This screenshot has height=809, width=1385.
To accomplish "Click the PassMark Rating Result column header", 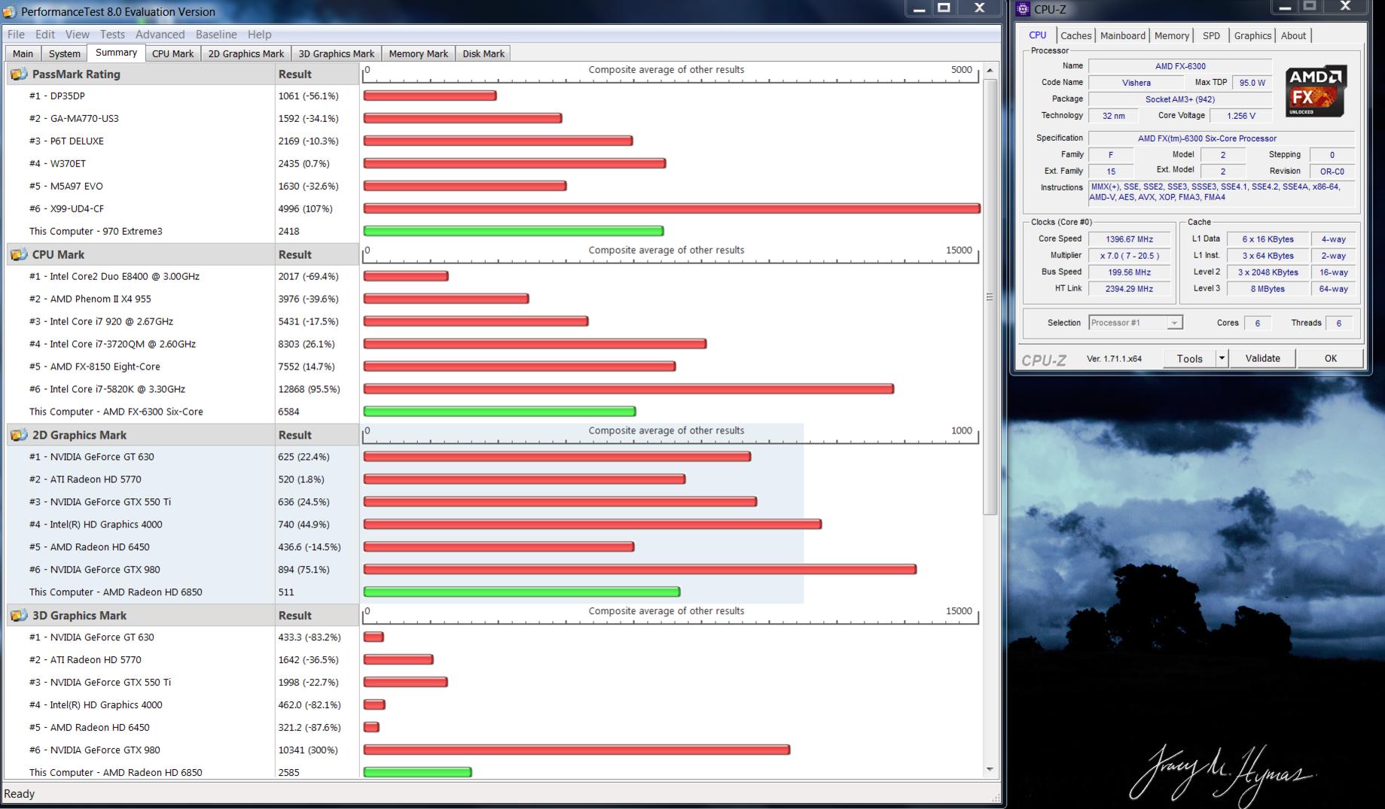I will (317, 74).
